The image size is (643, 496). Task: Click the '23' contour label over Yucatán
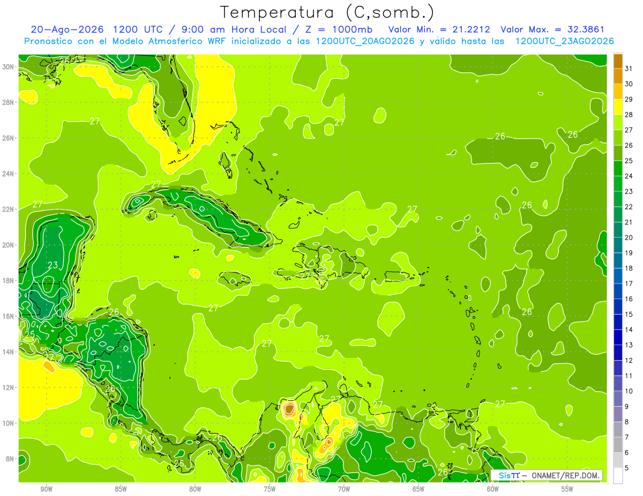(x=53, y=265)
